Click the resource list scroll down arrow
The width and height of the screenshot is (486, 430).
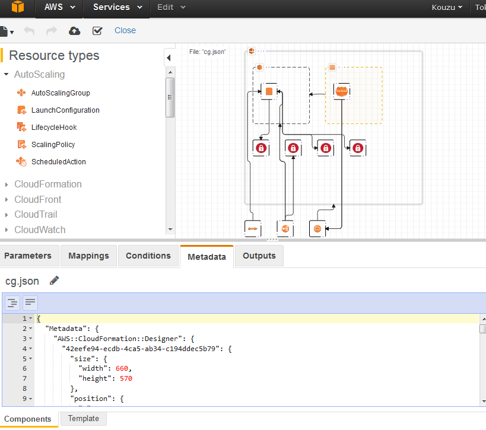(170, 230)
